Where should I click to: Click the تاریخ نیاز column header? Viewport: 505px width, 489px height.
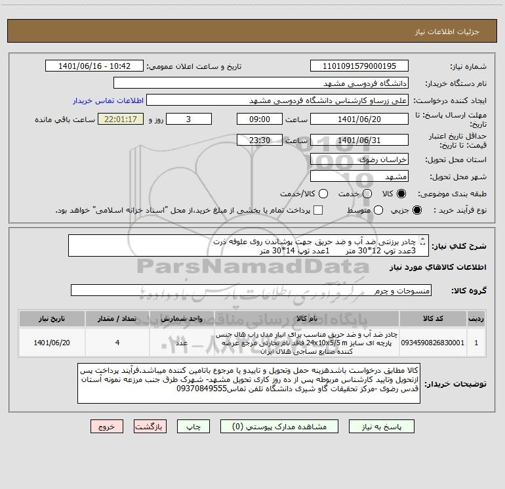click(x=52, y=318)
